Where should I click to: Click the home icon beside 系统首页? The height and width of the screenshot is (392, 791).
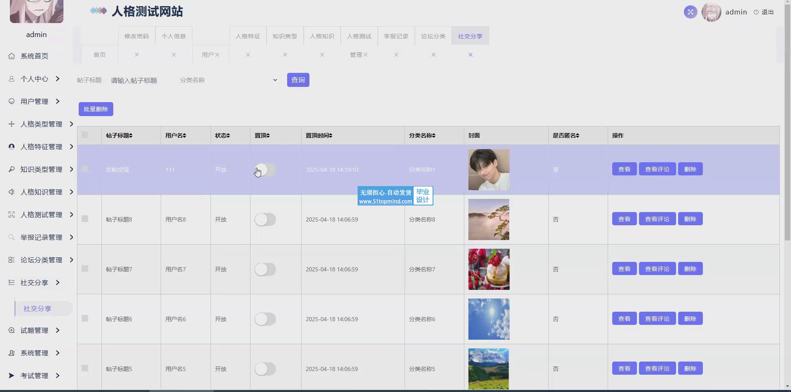12,56
